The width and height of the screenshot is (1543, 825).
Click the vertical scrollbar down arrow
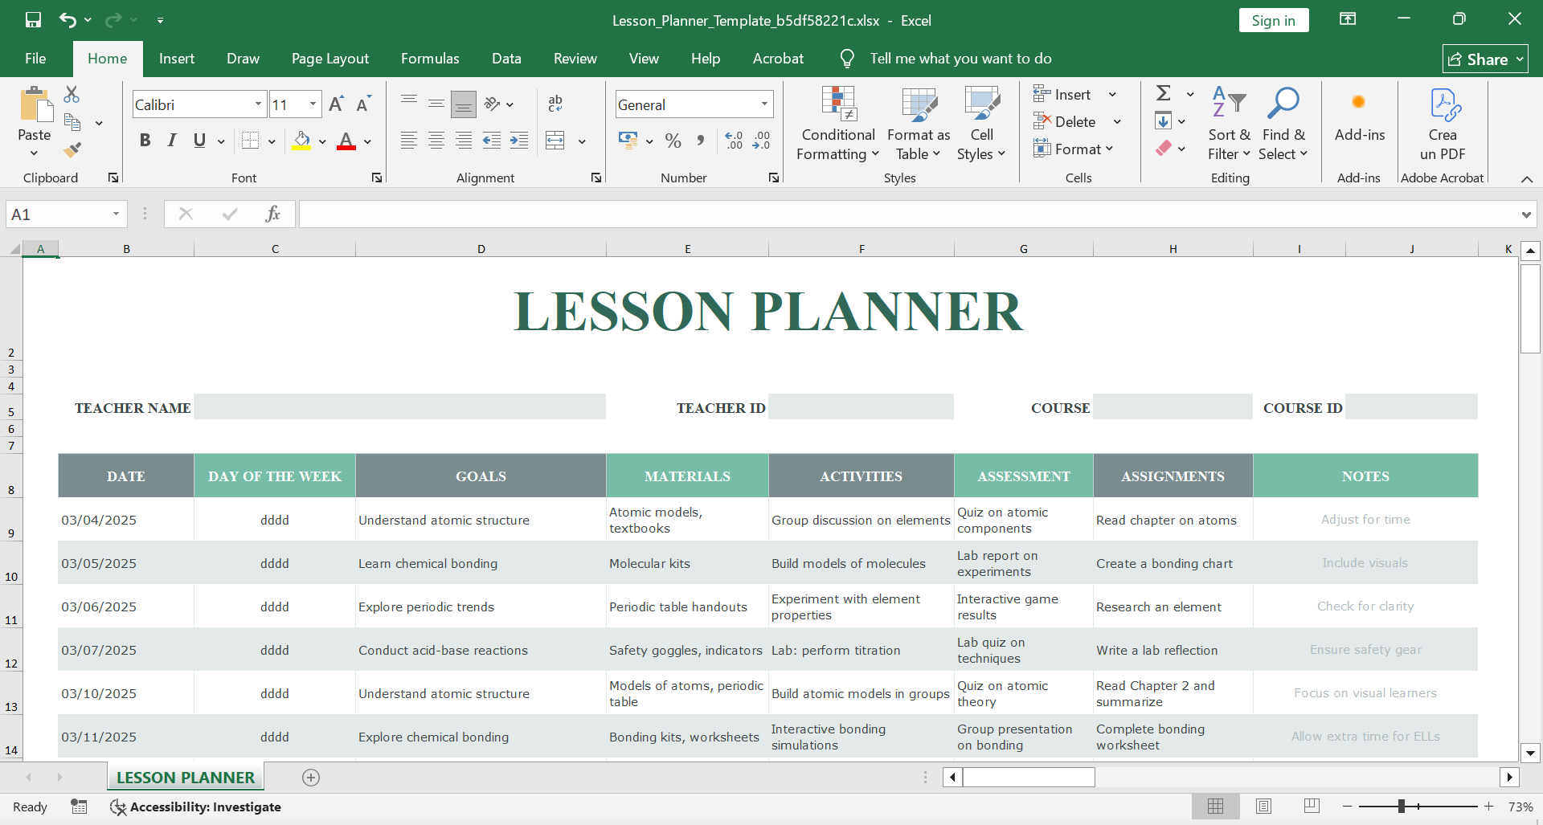pos(1530,754)
